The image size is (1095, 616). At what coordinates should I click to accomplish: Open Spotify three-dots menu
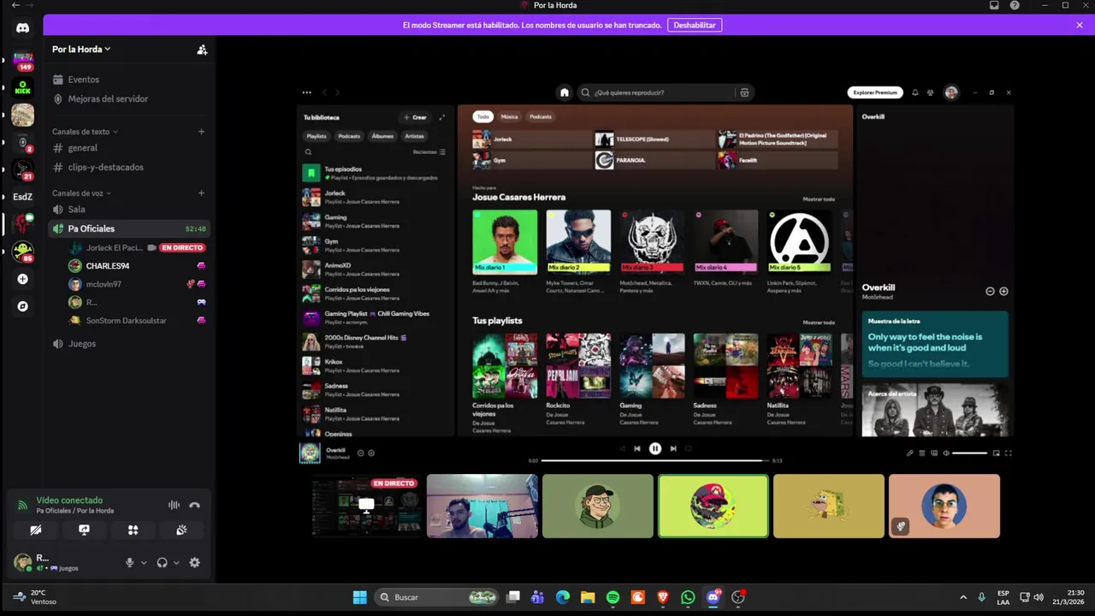tap(306, 92)
